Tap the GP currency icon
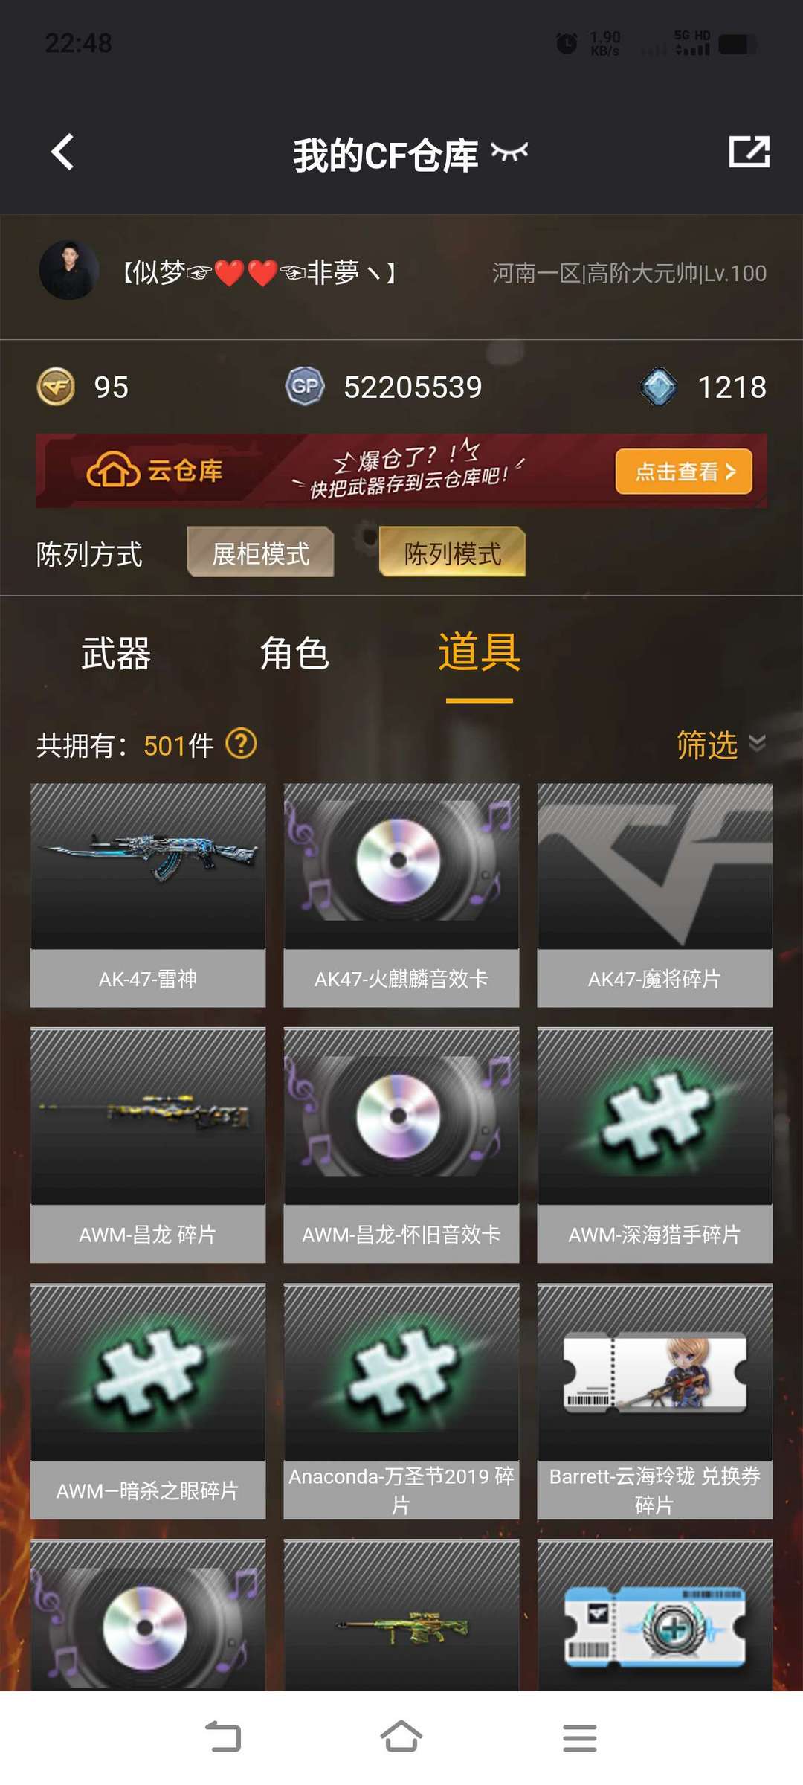 [x=304, y=386]
